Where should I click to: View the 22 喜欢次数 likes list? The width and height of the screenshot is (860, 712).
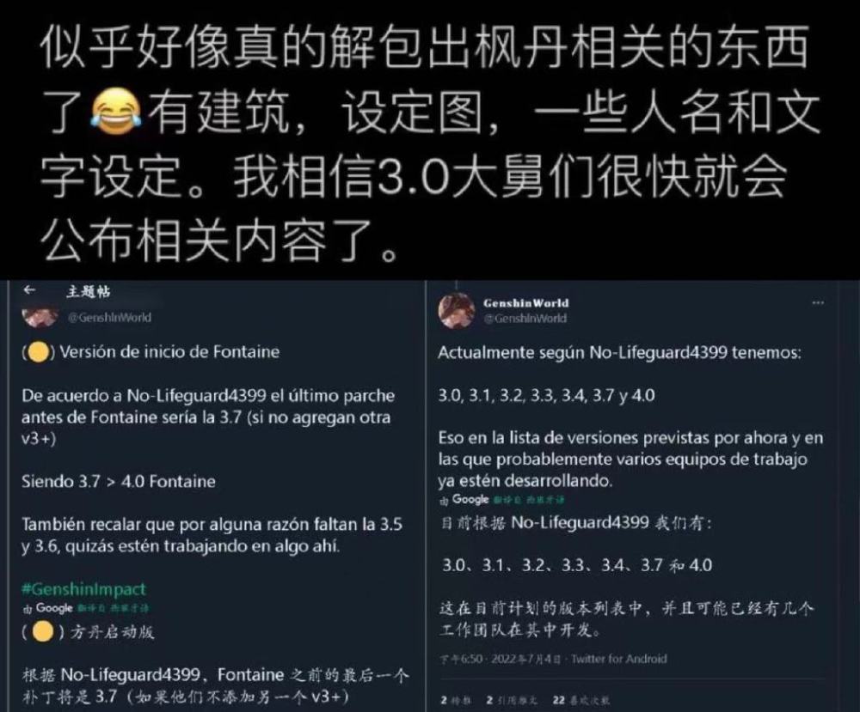[580, 701]
